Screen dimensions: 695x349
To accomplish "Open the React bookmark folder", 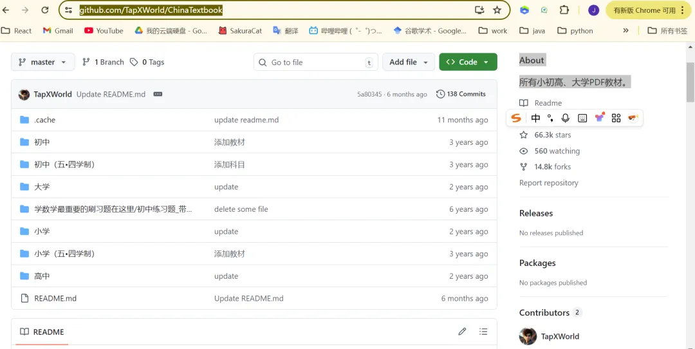I will (16, 31).
